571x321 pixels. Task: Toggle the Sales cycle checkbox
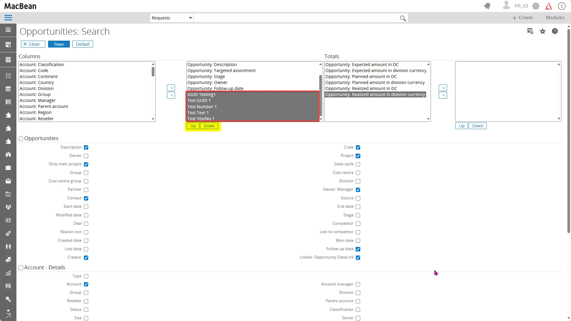358,164
